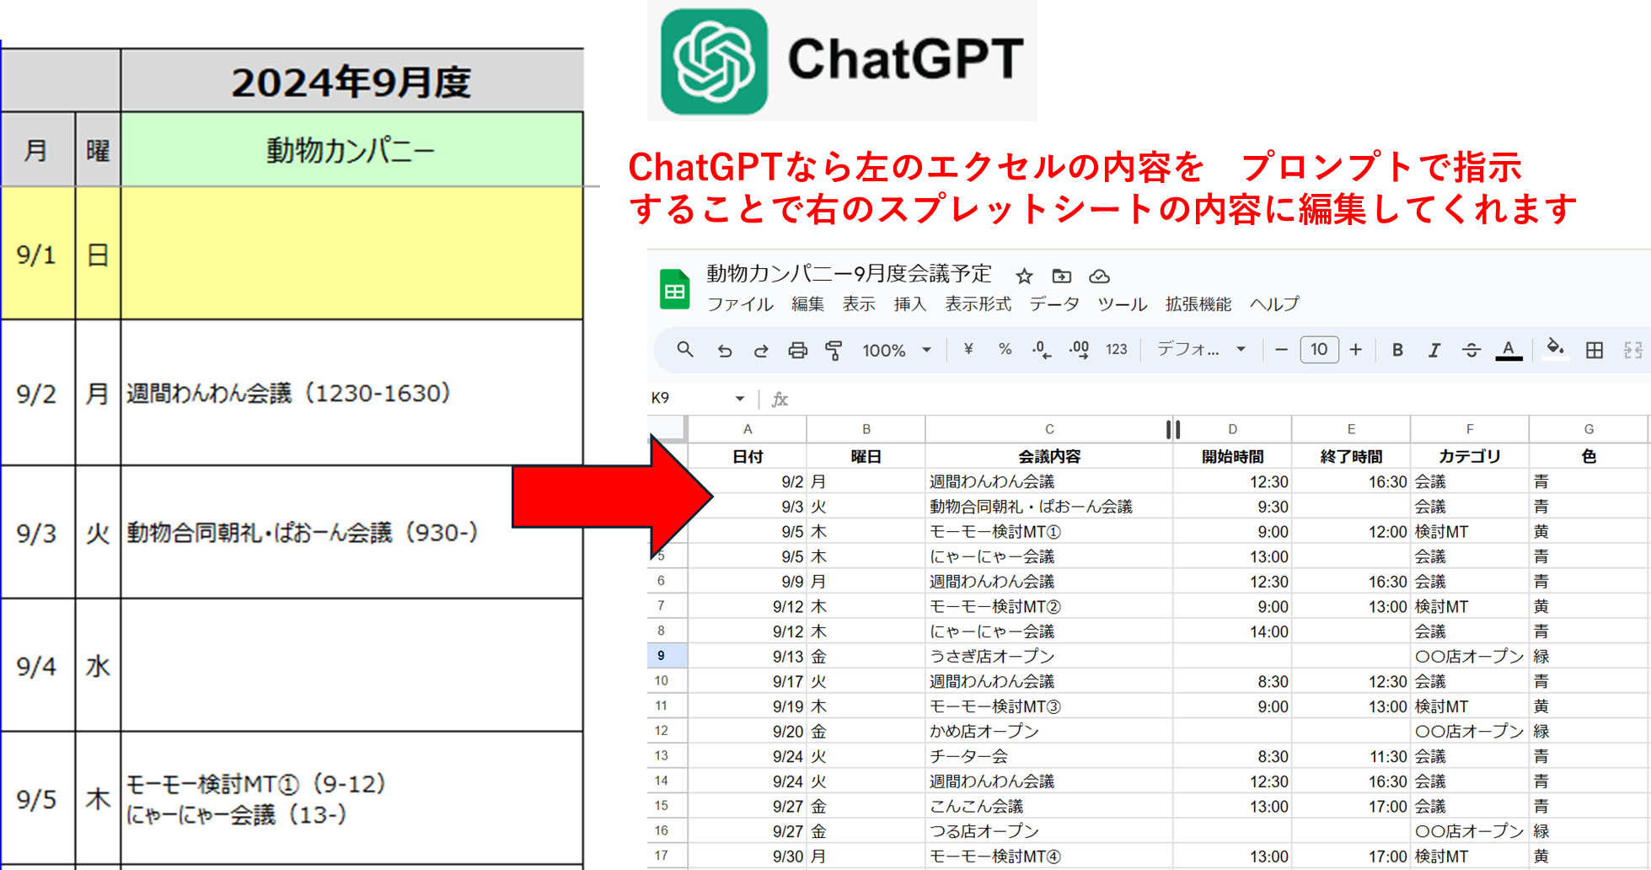Select column B header
This screenshot has width=1651, height=870.
tap(866, 429)
